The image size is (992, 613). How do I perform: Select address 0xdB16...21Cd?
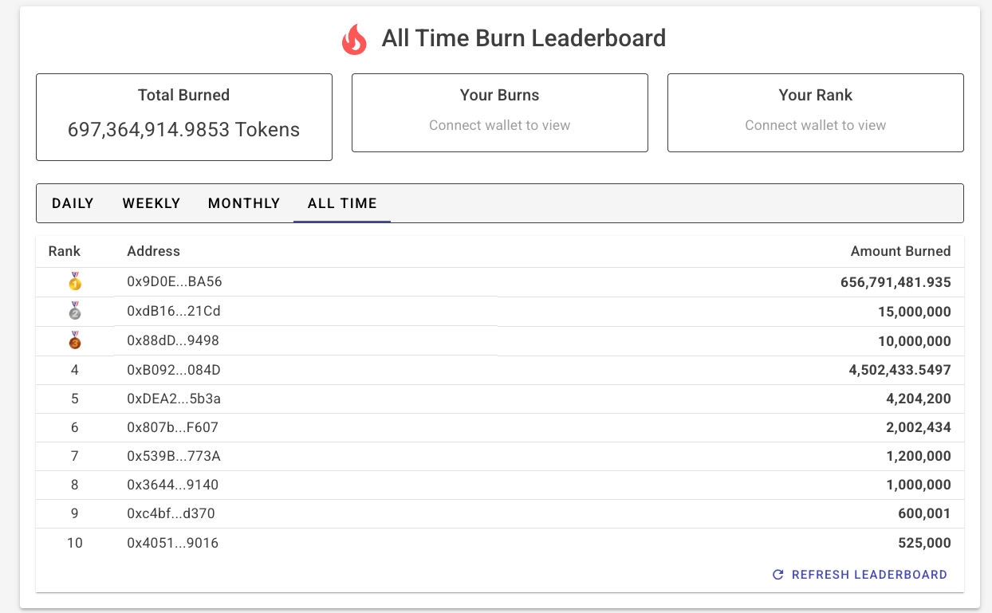(x=174, y=311)
